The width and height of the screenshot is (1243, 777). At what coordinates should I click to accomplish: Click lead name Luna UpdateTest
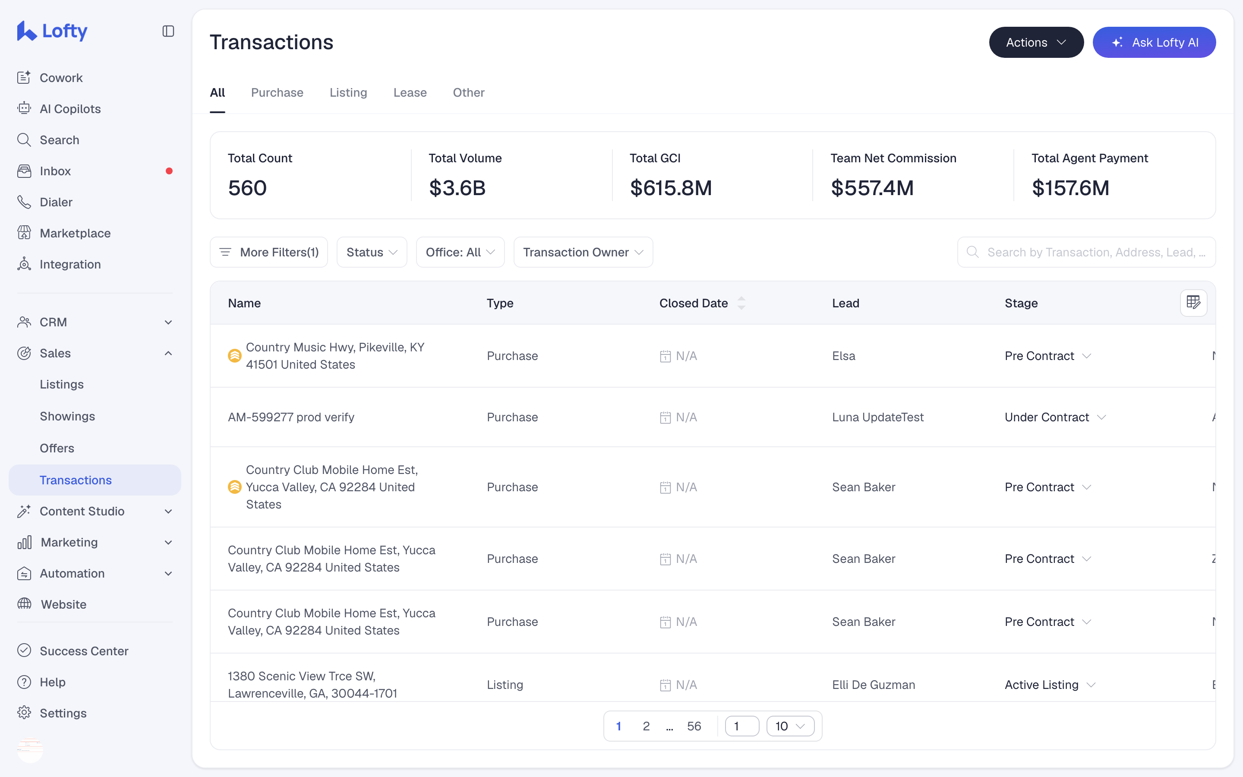878,417
